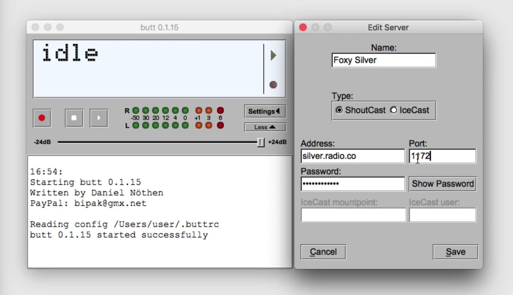Click the red record button
513x295 pixels.
point(42,118)
